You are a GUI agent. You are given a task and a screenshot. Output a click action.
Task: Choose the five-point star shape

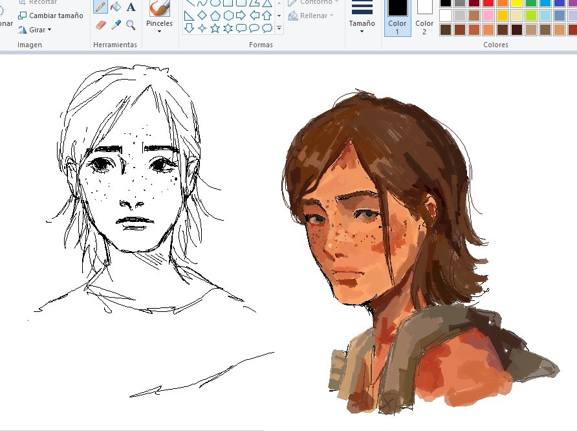click(x=215, y=28)
